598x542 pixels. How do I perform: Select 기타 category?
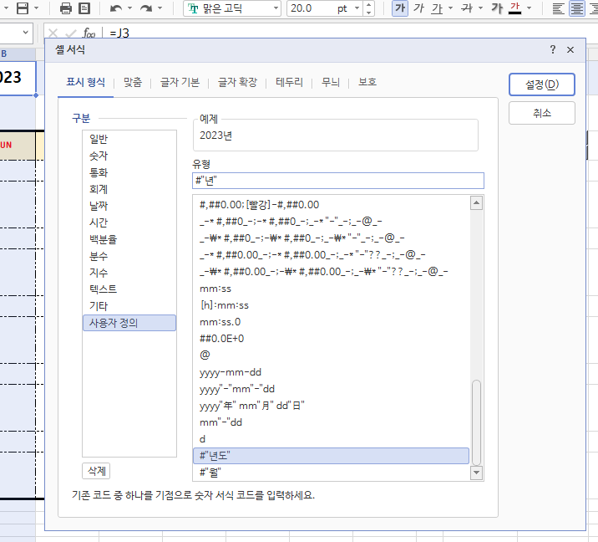[x=129, y=306]
